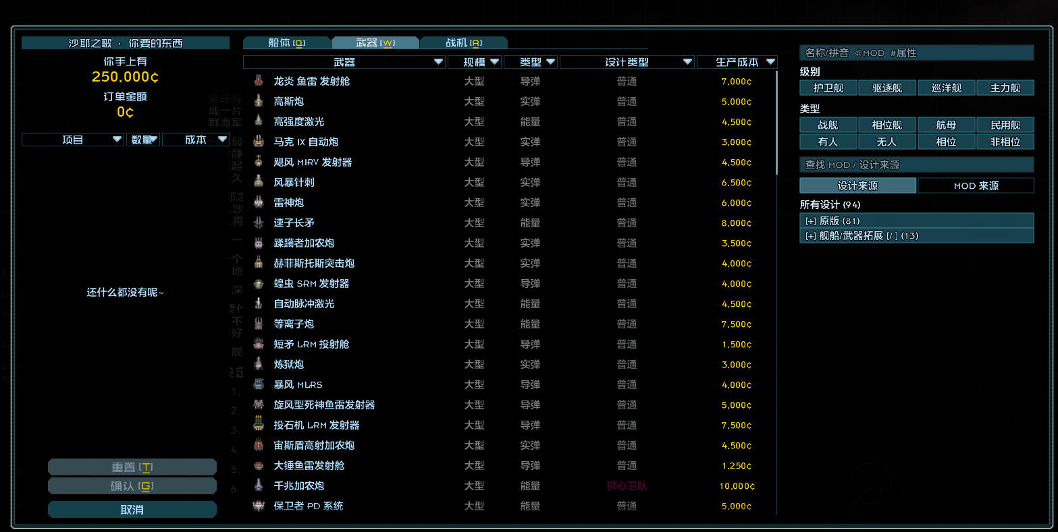The height and width of the screenshot is (532, 1058).
Task: Click the 炼狱炮 weapon icon
Action: point(259,364)
